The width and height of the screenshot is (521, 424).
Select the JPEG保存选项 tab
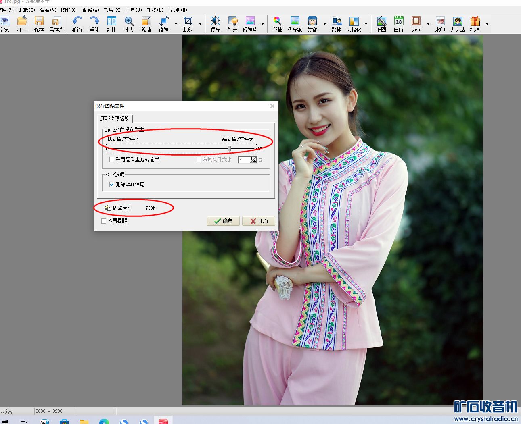(x=115, y=118)
